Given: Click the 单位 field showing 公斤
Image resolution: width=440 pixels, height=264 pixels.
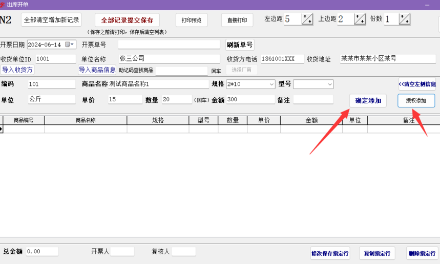Looking at the screenshot, I should tap(52, 99).
